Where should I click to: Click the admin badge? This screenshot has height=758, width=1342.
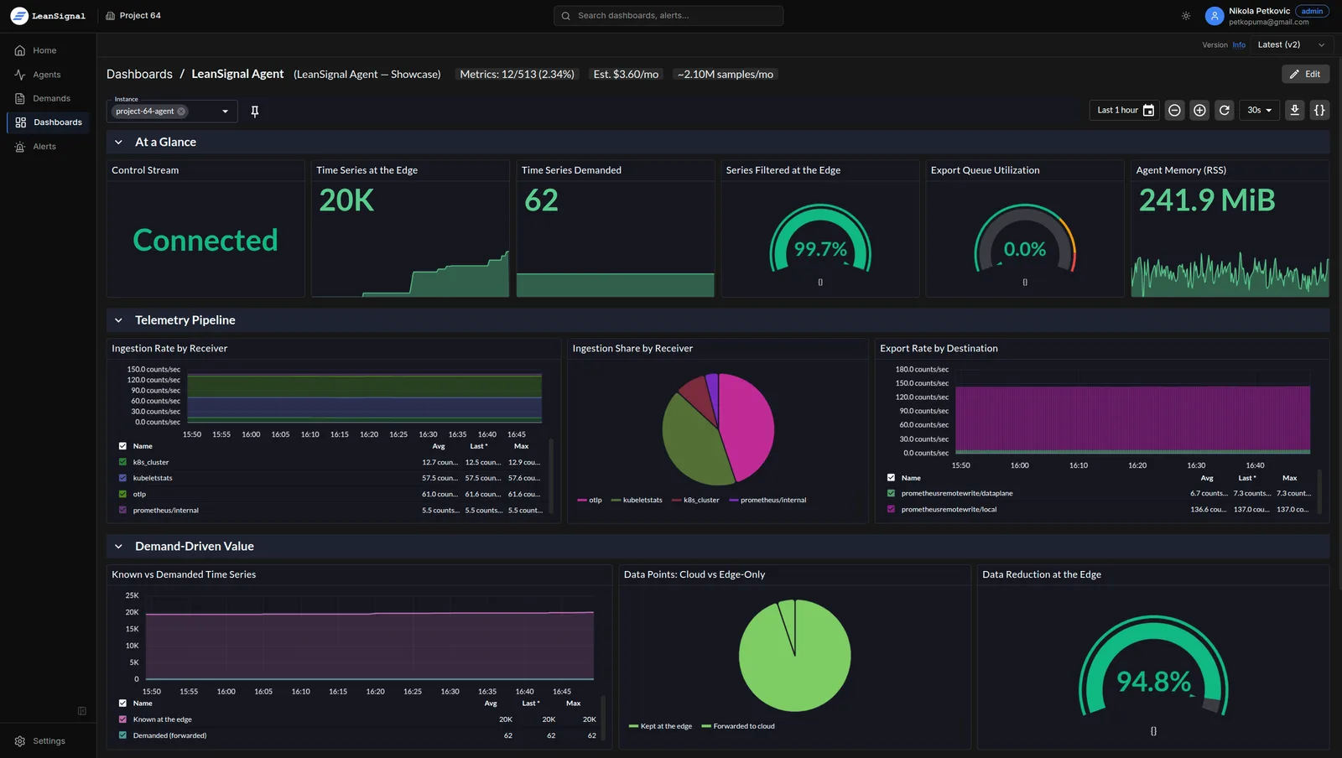1312,12
